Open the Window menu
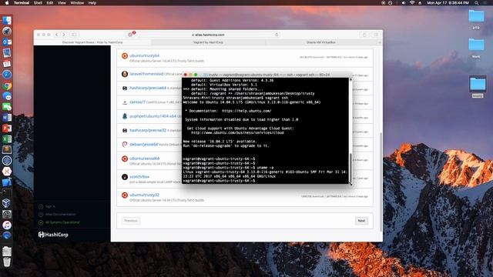The width and height of the screenshot is (493, 277). 77,3
